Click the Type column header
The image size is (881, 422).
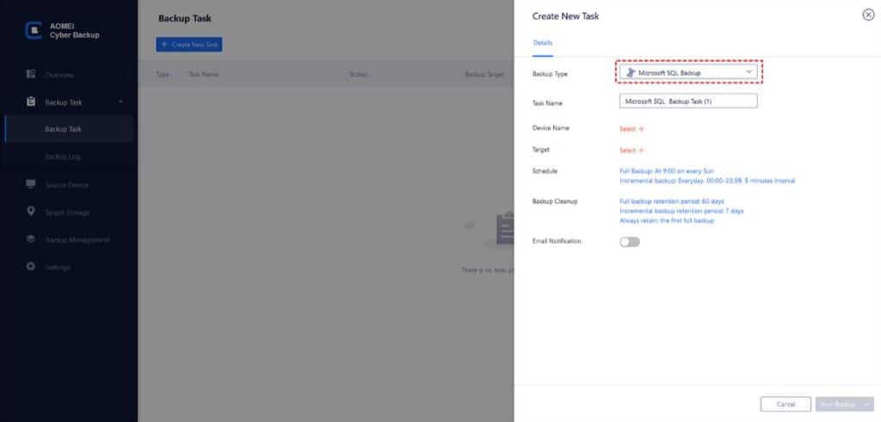[x=163, y=74]
